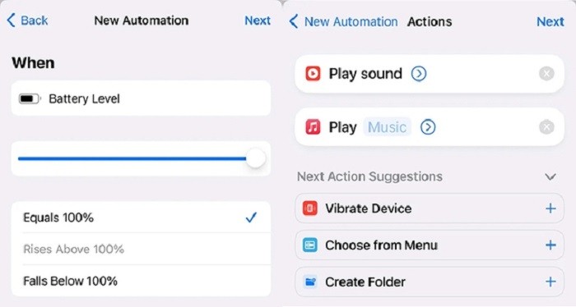Open the Battery Level trigger row
Image resolution: width=576 pixels, height=307 pixels.
point(141,99)
